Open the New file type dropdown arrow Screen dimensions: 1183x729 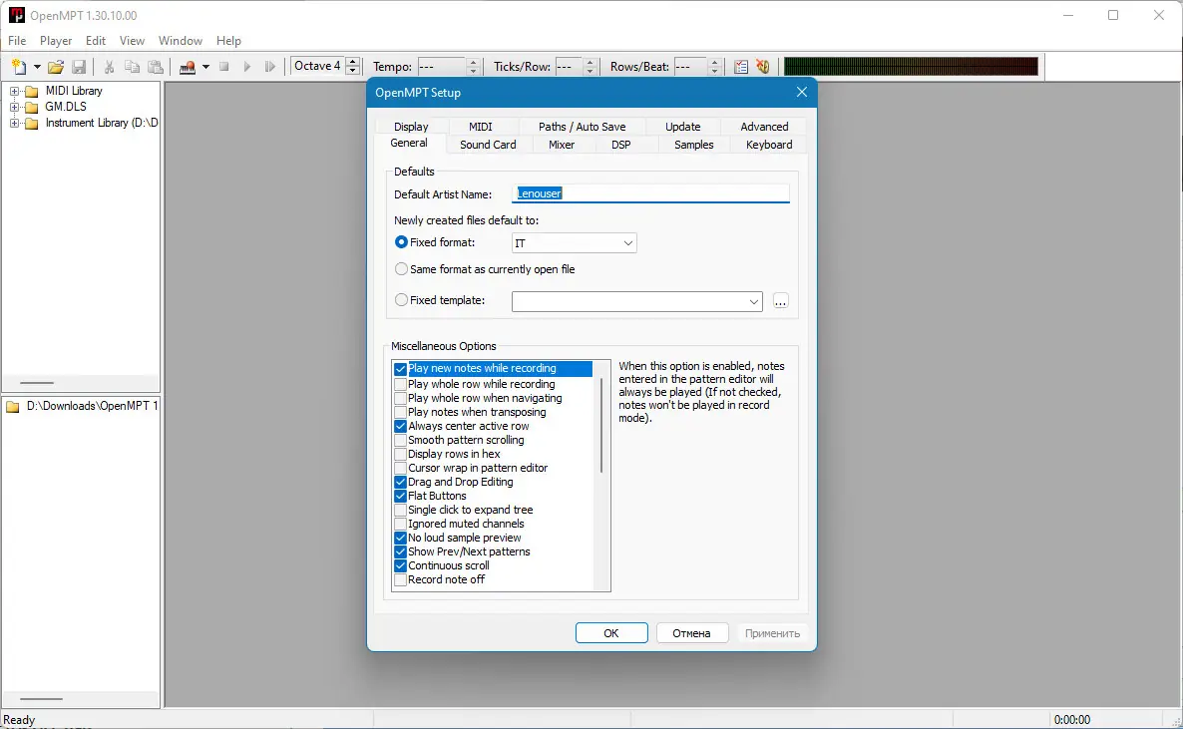tap(37, 67)
